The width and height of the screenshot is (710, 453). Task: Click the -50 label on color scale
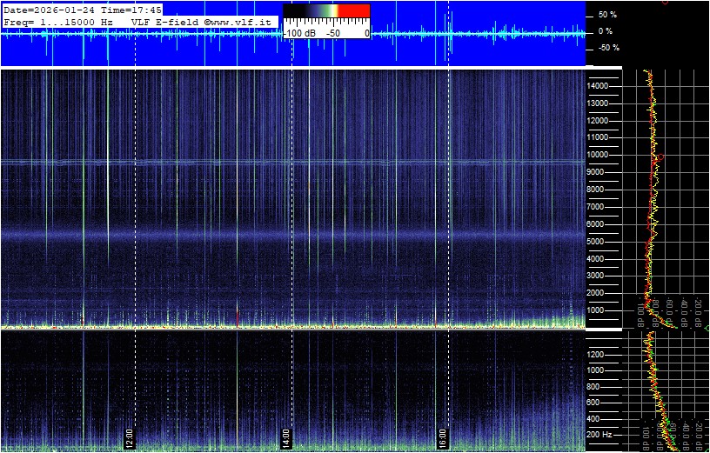[333, 32]
